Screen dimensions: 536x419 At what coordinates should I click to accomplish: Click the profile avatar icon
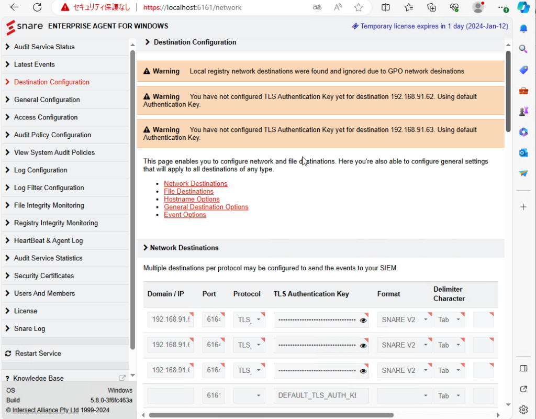[x=478, y=7]
